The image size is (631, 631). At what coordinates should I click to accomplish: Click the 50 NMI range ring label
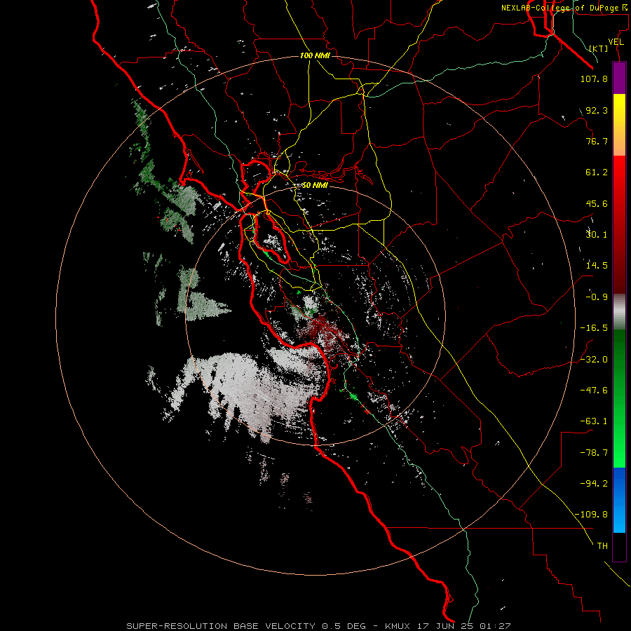tap(315, 186)
